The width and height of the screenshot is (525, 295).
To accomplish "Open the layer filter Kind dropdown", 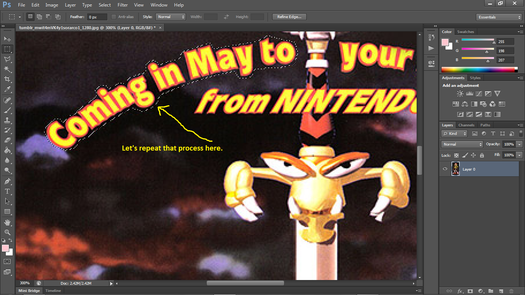I will 454,134.
